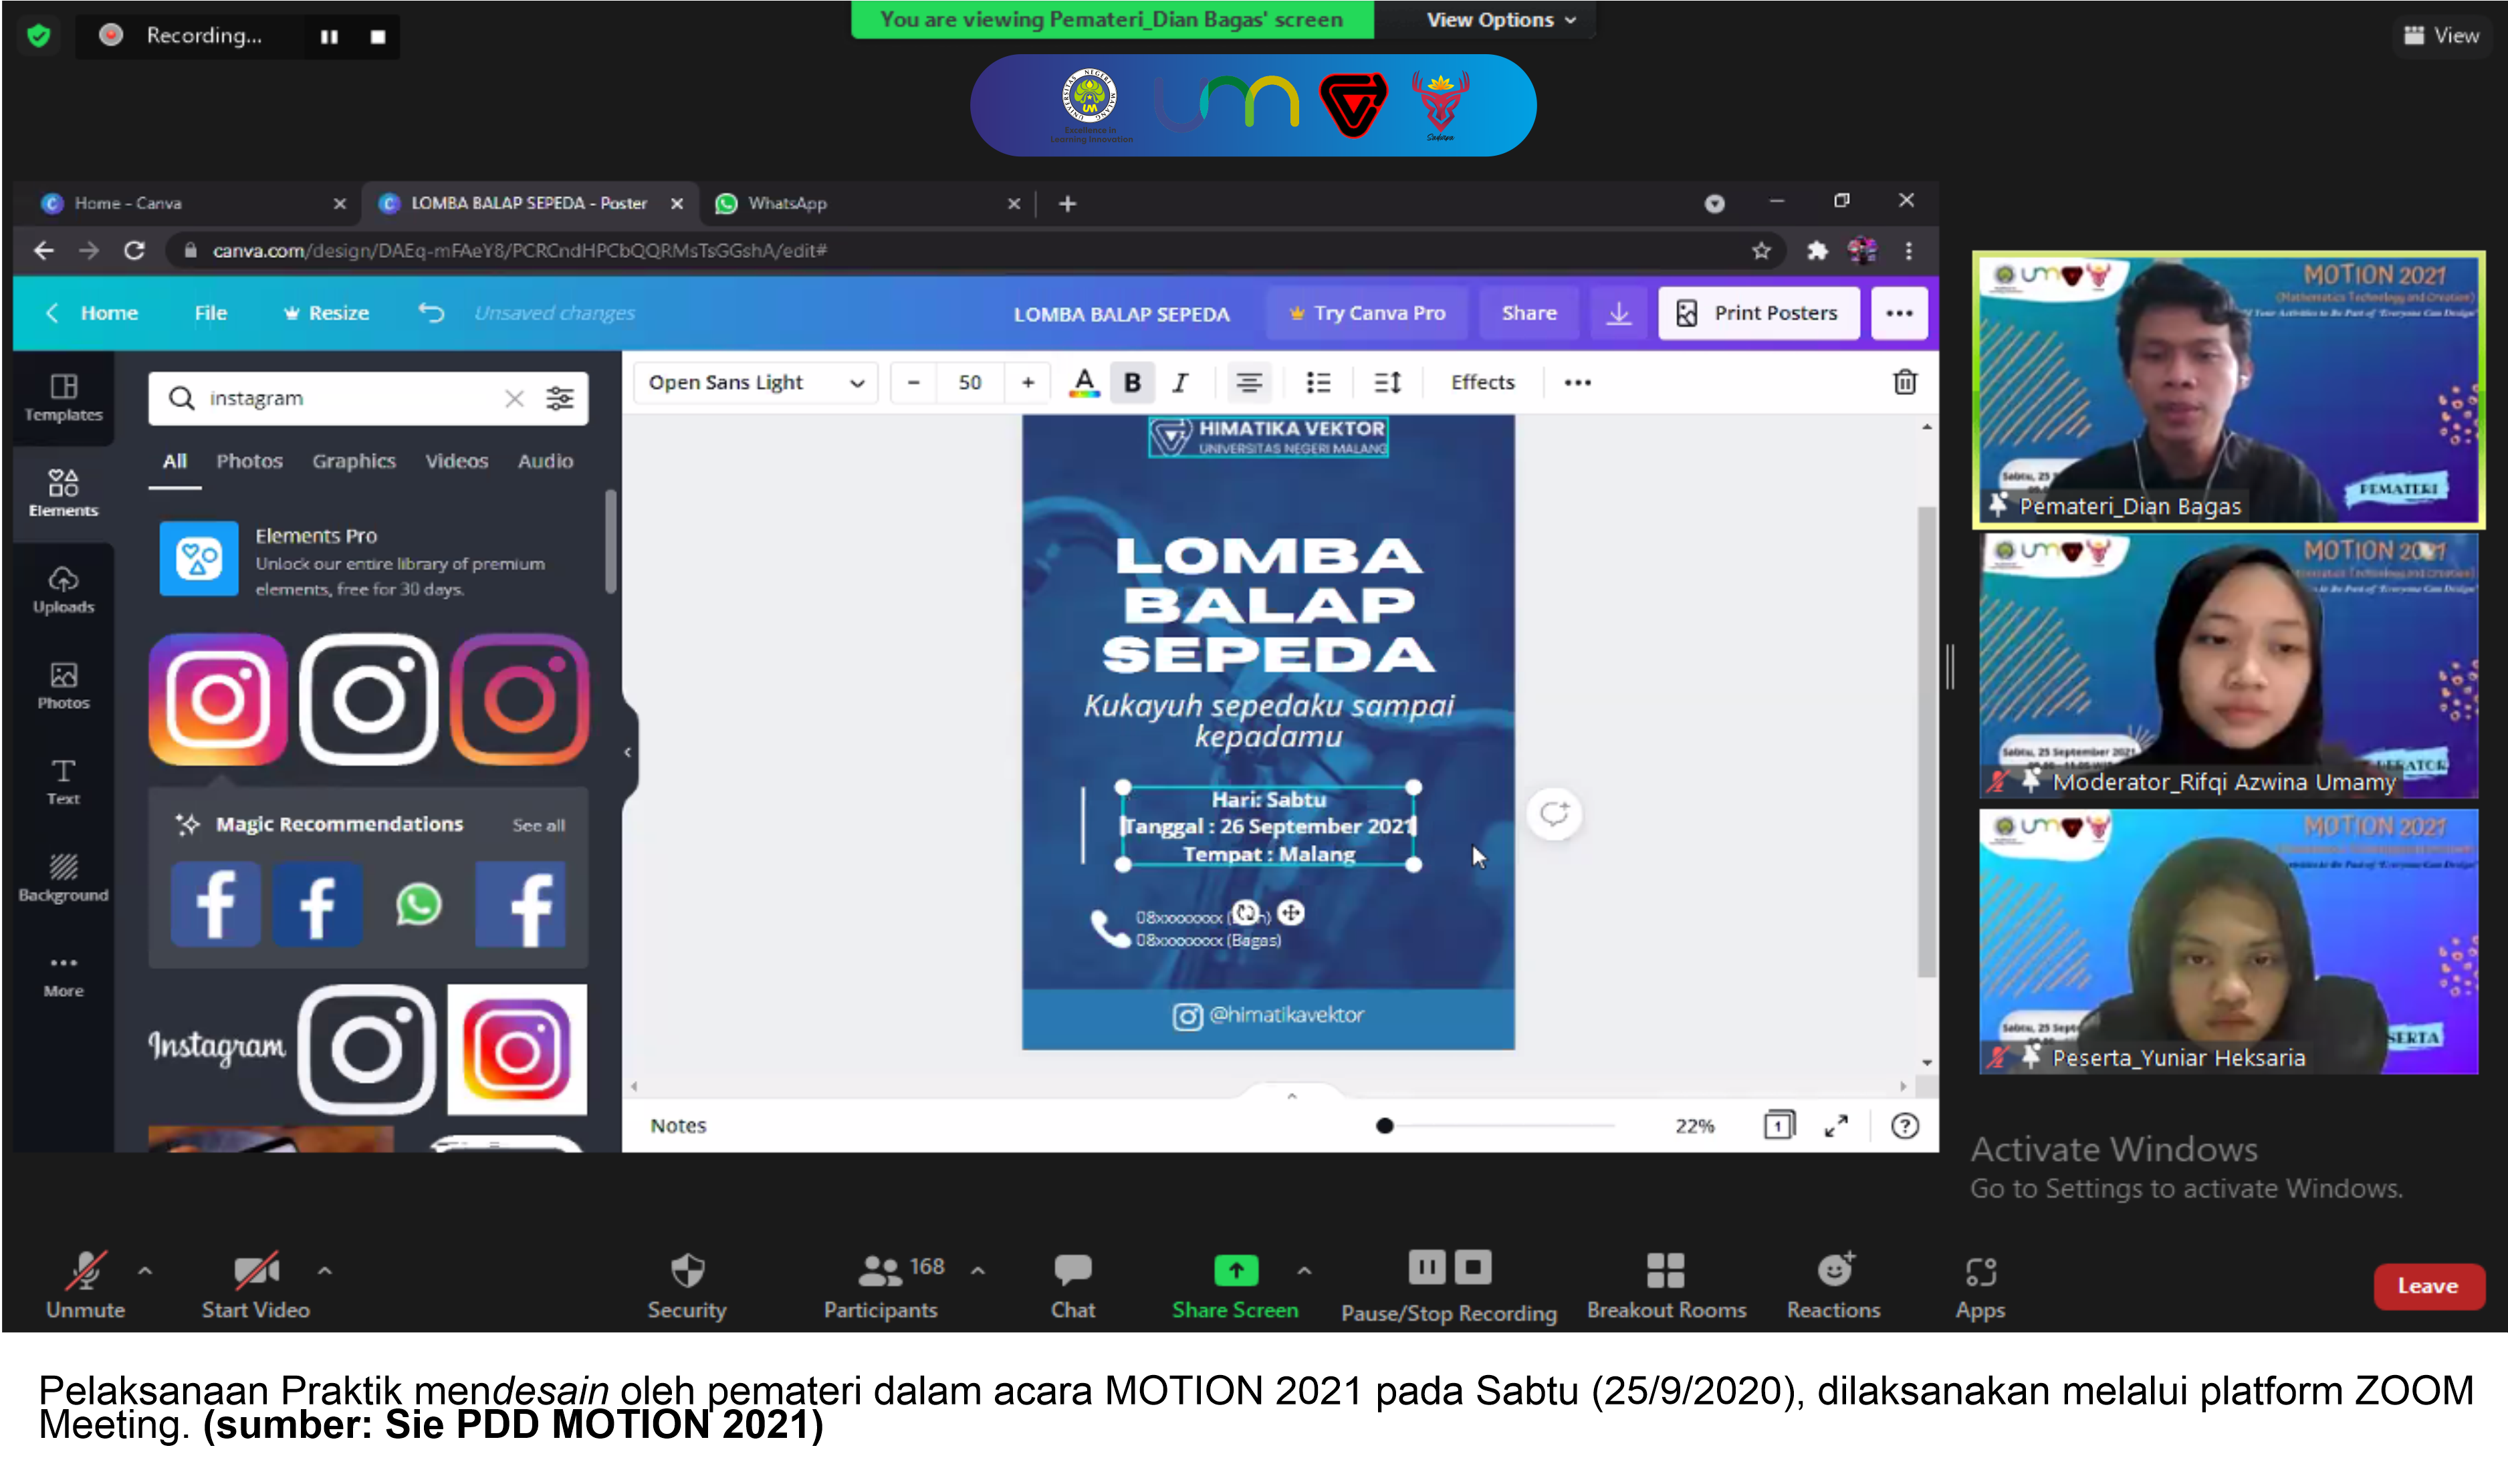2508x1484 pixels.
Task: Open the Notes panel
Action: click(x=678, y=1125)
